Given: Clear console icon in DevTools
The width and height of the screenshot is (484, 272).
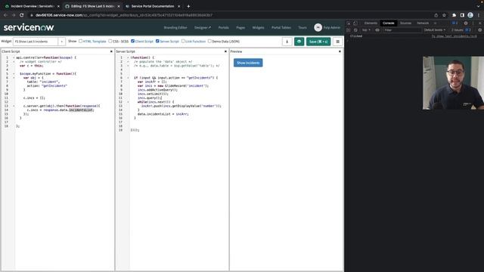Looking at the screenshot, I should coord(355,30).
